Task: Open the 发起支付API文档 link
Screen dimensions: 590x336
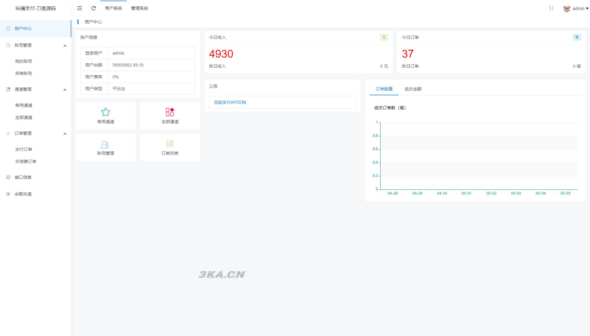Action: [x=230, y=102]
